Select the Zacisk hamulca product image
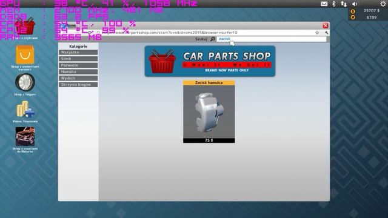This screenshot has height=218, width=388. (209, 111)
